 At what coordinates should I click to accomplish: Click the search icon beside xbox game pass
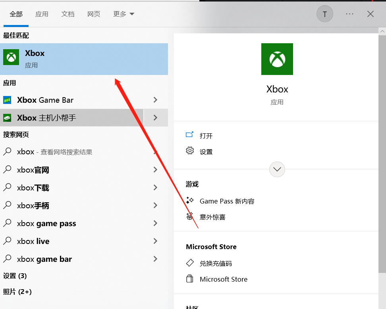[7, 223]
